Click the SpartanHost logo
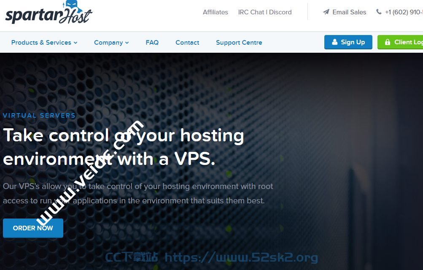This screenshot has height=270, width=423. pos(49,12)
